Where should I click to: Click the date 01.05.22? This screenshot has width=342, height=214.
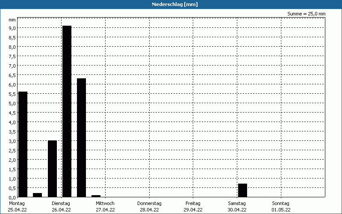click(x=281, y=210)
